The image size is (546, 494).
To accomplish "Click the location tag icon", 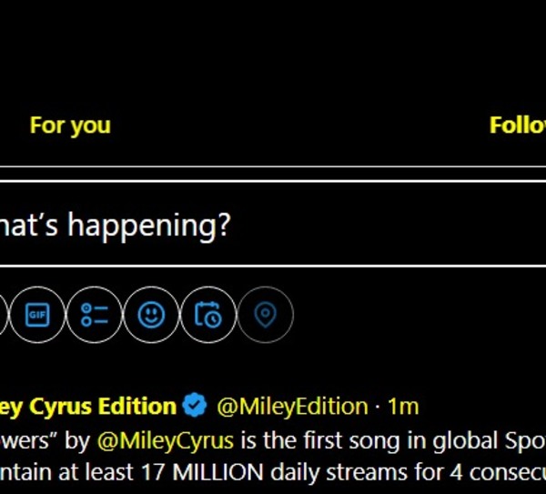I will pyautogui.click(x=265, y=316).
